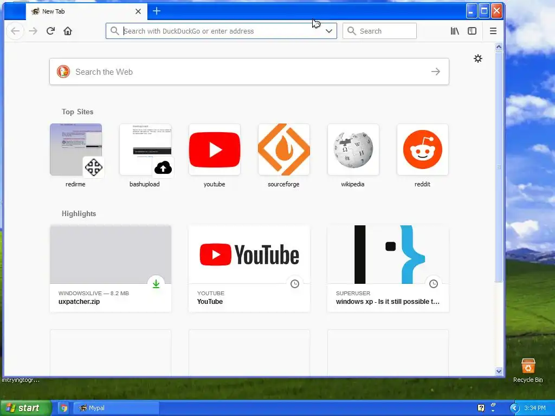Image resolution: width=555 pixels, height=416 pixels.
Task: Focus the address bar field
Action: (x=221, y=31)
